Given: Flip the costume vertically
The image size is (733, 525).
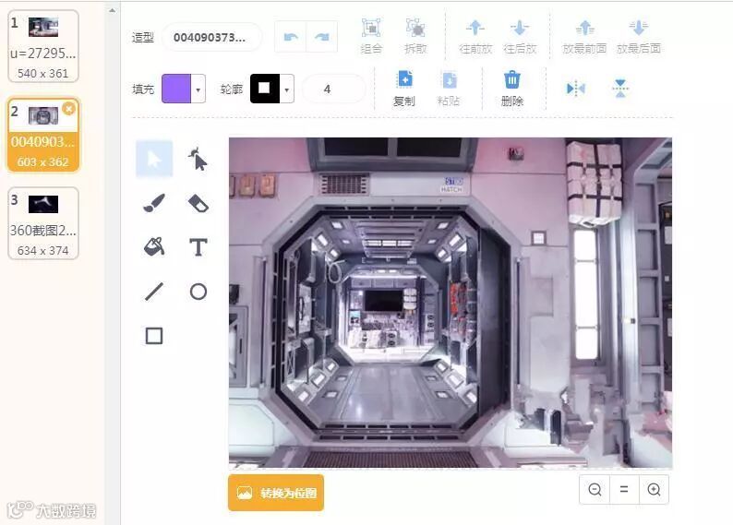Looking at the screenshot, I should pos(619,88).
